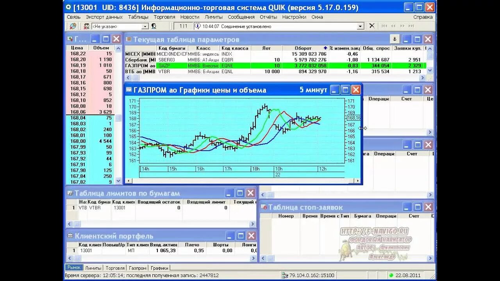Maximize the GAZPROM chart window

click(x=345, y=90)
